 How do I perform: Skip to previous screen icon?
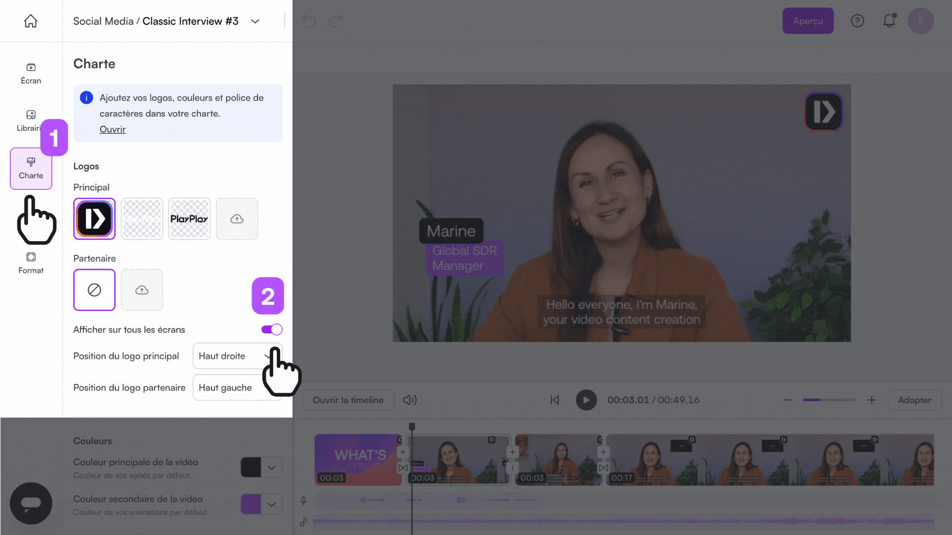coord(555,400)
